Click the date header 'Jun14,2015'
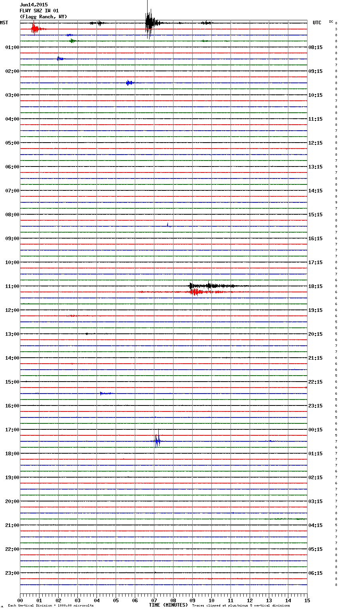 tap(34, 5)
